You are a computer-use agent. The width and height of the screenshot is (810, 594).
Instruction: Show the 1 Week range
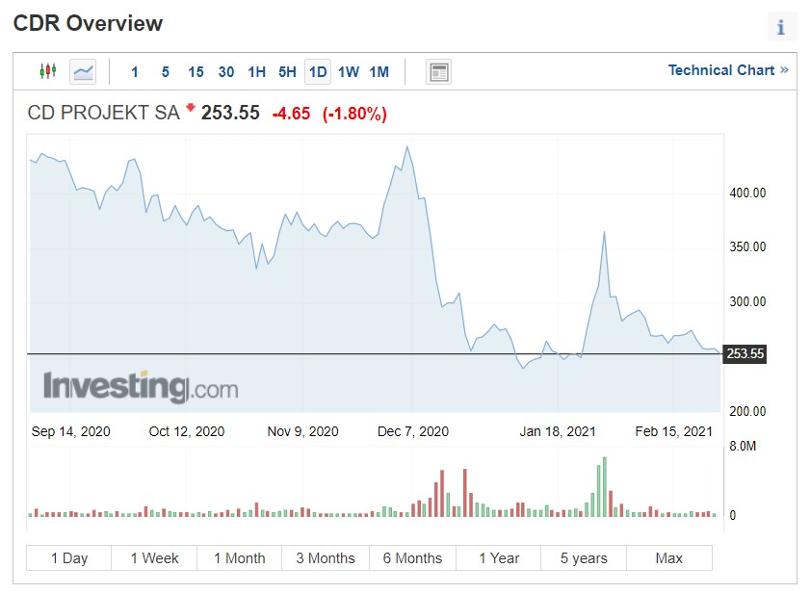[154, 557]
